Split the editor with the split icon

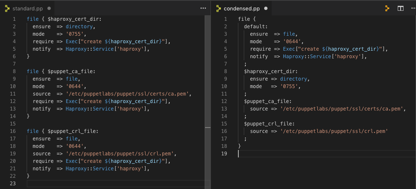[400, 8]
